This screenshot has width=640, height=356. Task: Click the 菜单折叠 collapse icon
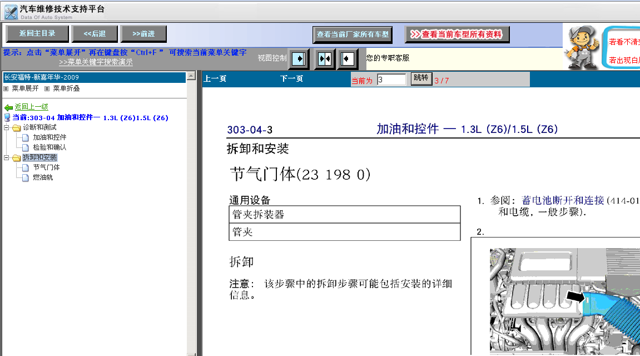point(47,88)
